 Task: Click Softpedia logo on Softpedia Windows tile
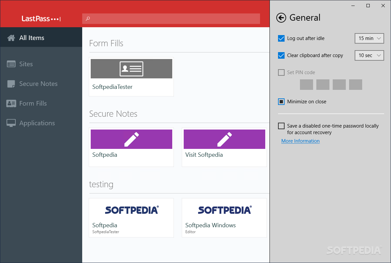click(x=225, y=210)
